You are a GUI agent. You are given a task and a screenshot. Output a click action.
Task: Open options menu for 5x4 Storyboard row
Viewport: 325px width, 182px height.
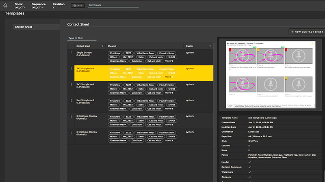coord(71,101)
